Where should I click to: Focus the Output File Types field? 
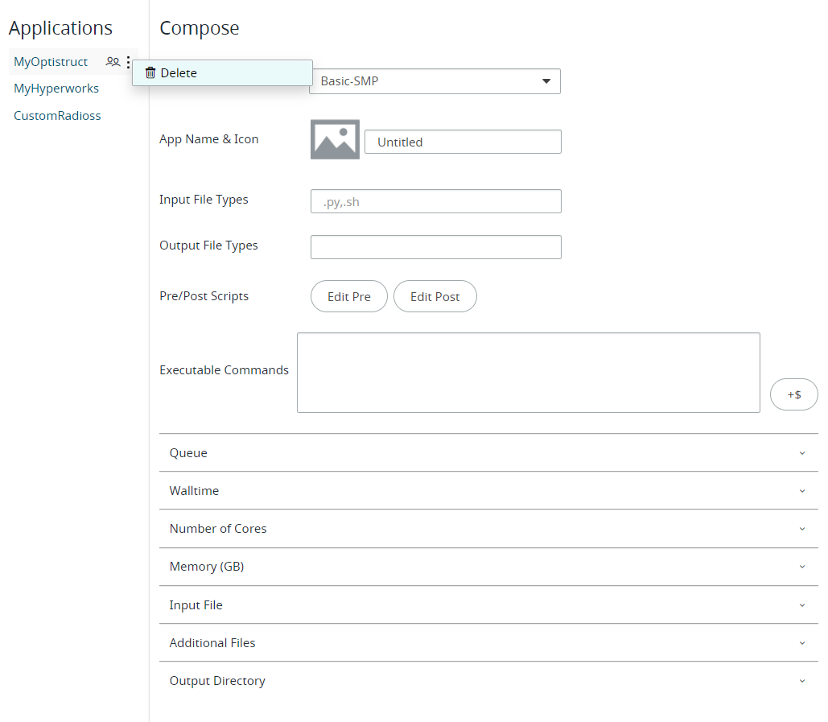click(435, 247)
